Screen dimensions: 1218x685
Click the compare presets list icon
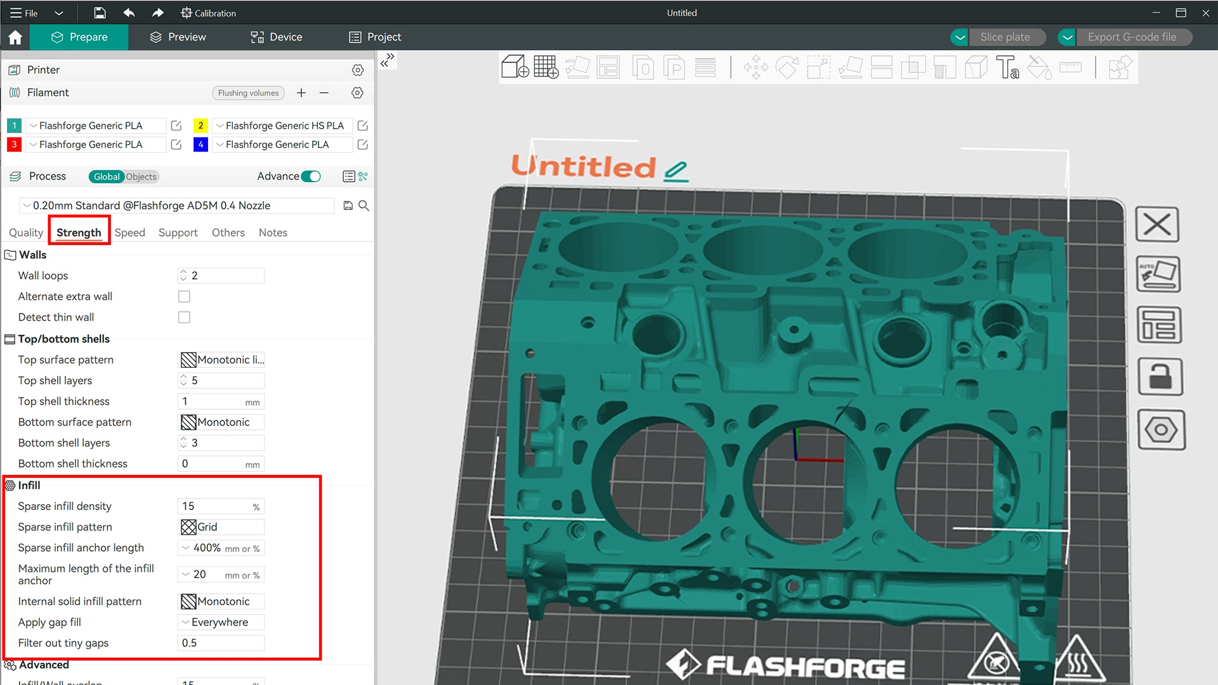tap(348, 176)
